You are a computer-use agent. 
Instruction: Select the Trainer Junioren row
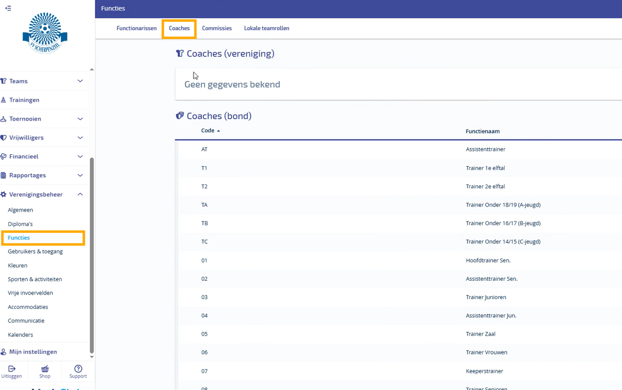click(x=398, y=297)
